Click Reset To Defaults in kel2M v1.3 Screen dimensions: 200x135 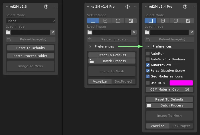tap(31, 48)
